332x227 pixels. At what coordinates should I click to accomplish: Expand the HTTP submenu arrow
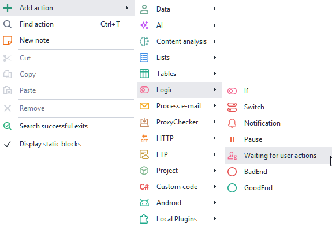pyautogui.click(x=215, y=138)
